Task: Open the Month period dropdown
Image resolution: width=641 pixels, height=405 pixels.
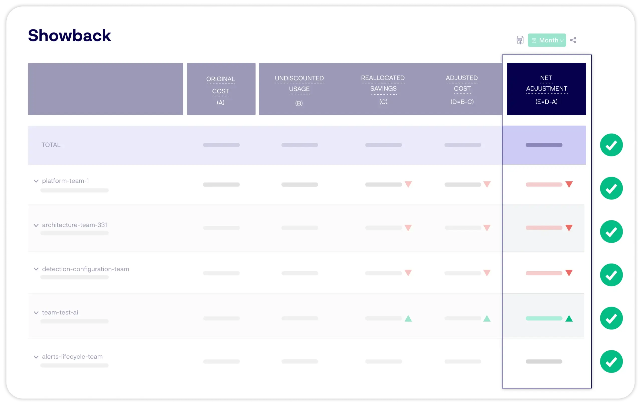Action: click(547, 40)
